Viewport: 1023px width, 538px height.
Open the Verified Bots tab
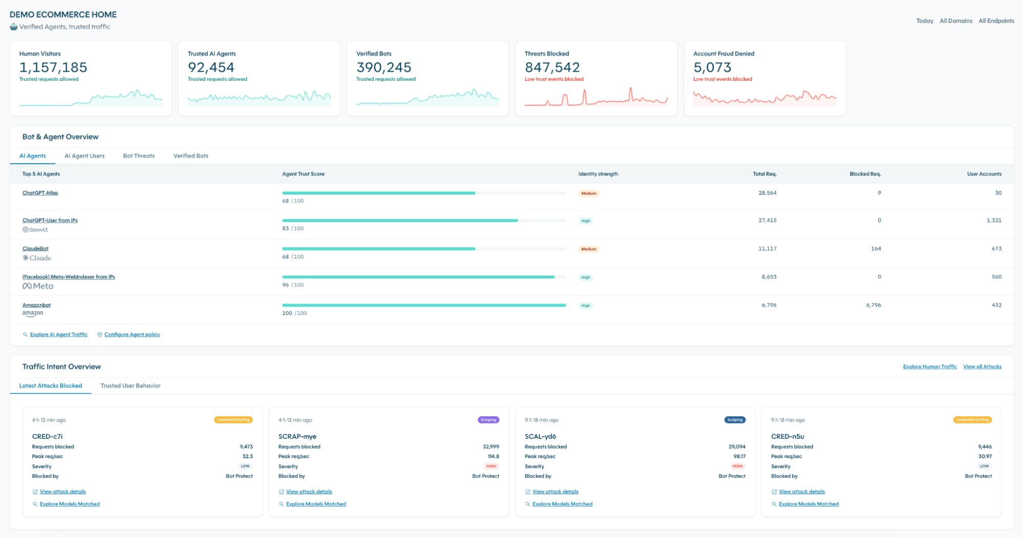[191, 156]
